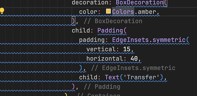The image size is (197, 96).
Task: Click the child label before Padding
Action: point(81,30)
